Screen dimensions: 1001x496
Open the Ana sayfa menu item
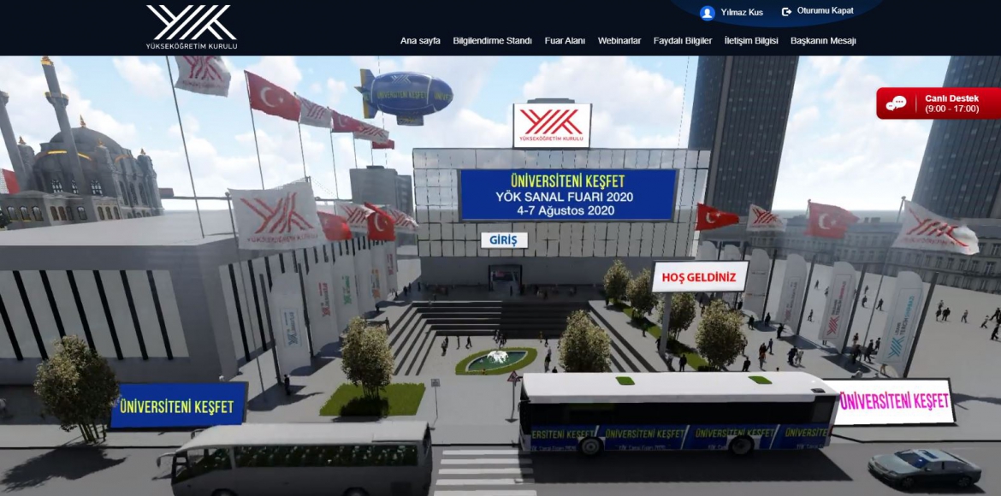click(x=420, y=41)
